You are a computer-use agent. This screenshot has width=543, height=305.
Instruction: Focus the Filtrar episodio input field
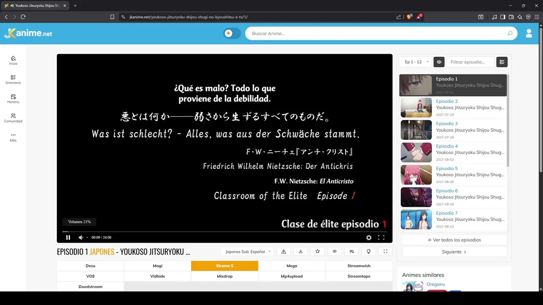(470, 62)
